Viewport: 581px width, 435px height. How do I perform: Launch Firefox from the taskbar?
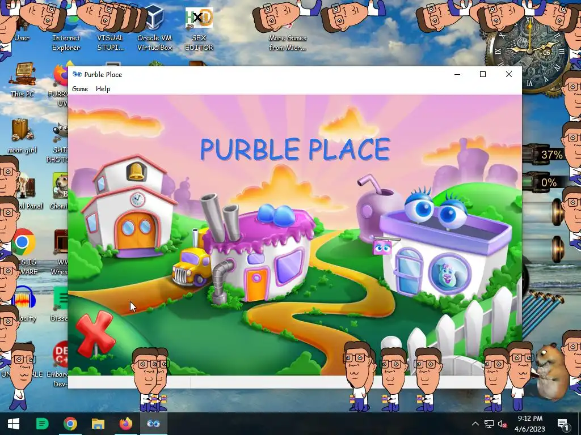coord(126,424)
